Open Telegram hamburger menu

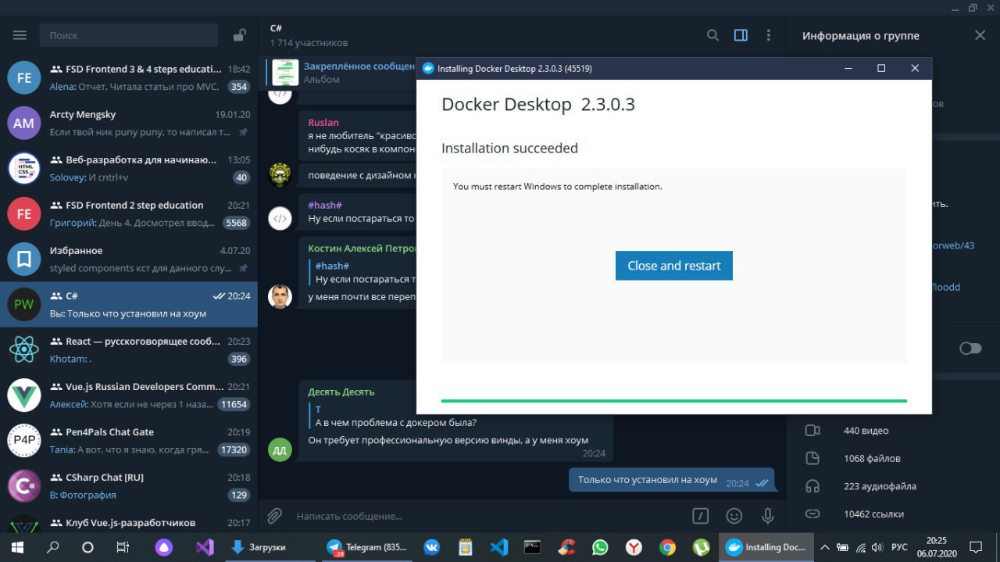click(x=20, y=35)
